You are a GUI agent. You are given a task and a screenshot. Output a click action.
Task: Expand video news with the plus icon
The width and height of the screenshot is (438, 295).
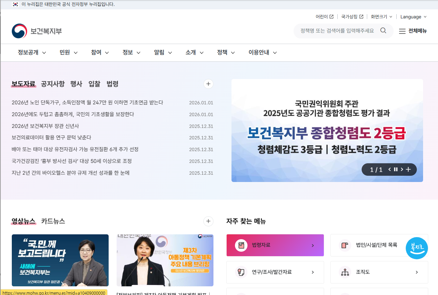pos(208,221)
